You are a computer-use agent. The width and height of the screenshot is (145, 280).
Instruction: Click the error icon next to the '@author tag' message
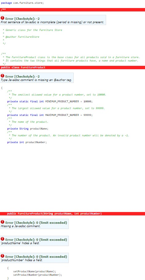(2, 75)
